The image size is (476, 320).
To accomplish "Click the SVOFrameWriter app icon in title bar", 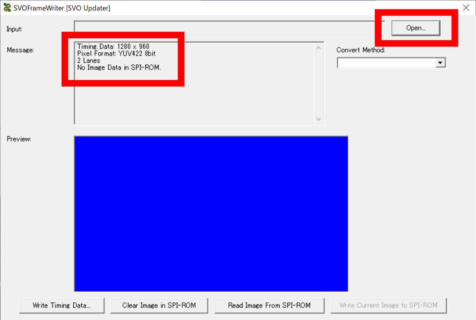I will pyautogui.click(x=7, y=8).
